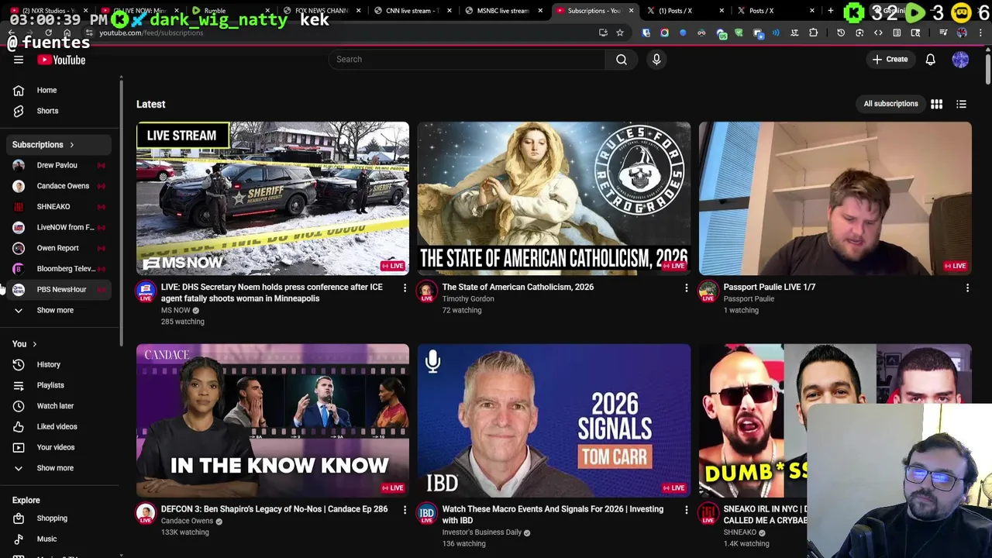Bookmark page with star icon
This screenshot has height=558, width=992.
[620, 33]
